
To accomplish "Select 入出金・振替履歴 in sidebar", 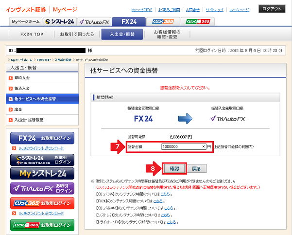I will coord(42,120).
